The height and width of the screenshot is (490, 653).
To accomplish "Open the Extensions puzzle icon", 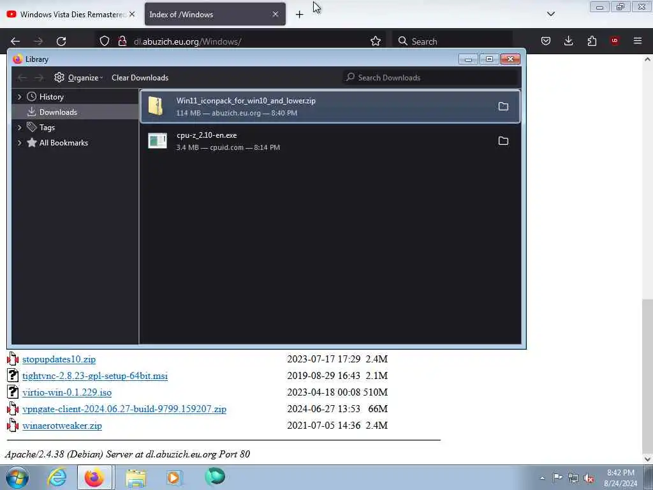I will coord(592,41).
